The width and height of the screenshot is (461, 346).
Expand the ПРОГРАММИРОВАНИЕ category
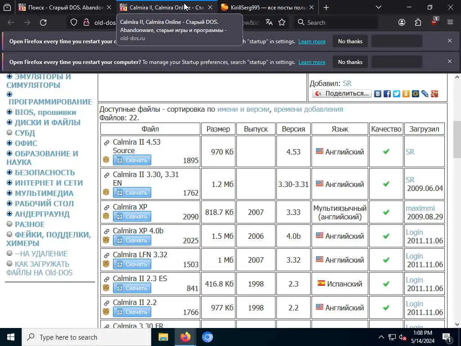(9, 94)
